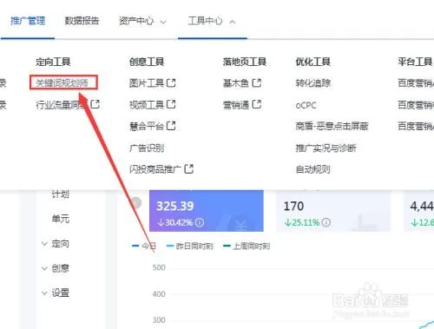Click external link icon next to 视频工具

click(x=171, y=104)
